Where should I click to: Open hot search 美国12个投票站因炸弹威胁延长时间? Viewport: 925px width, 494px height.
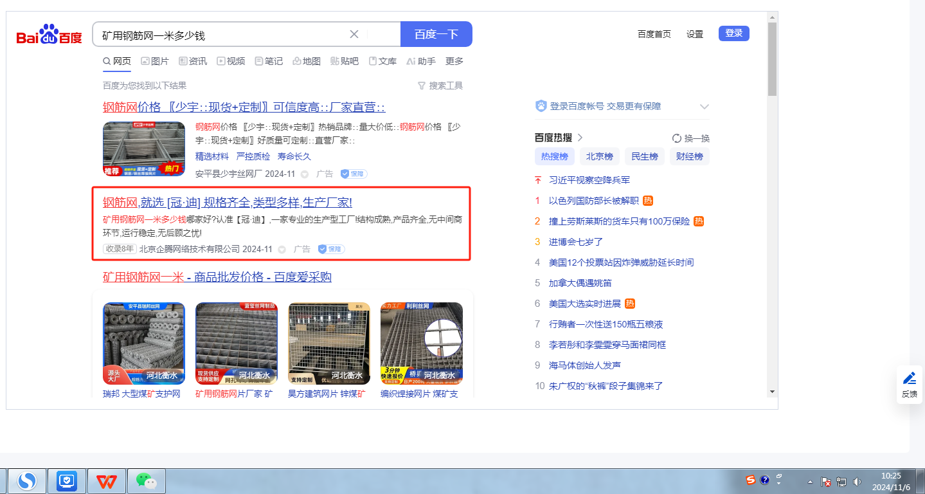pyautogui.click(x=621, y=262)
